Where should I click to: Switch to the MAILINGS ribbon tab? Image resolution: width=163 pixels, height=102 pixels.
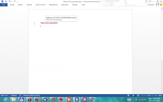pyautogui.click(x=65, y=5)
